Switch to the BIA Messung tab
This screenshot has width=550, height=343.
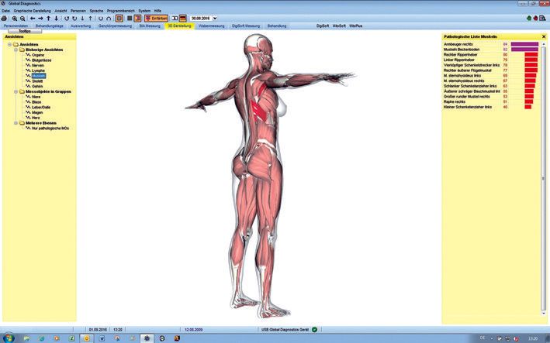150,26
